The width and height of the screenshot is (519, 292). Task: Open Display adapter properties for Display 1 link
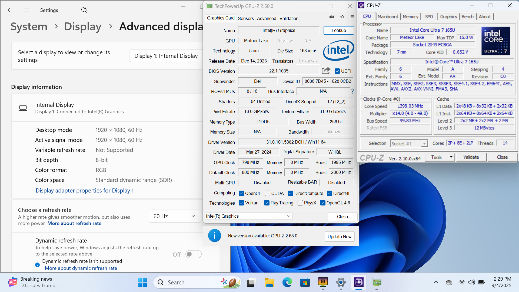point(85,191)
